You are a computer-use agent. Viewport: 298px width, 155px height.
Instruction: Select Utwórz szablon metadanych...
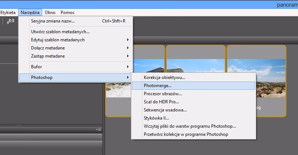coord(76,32)
